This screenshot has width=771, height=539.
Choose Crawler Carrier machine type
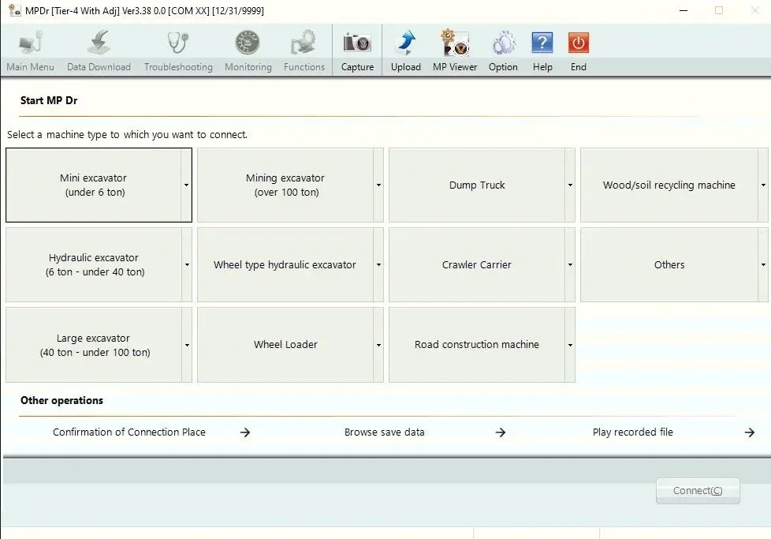point(476,265)
